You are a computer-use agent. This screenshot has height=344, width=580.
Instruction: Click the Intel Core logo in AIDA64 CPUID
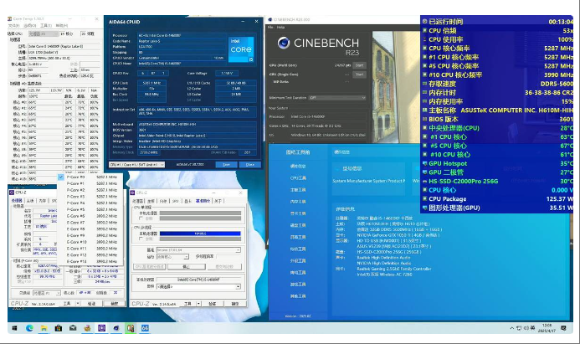click(241, 49)
